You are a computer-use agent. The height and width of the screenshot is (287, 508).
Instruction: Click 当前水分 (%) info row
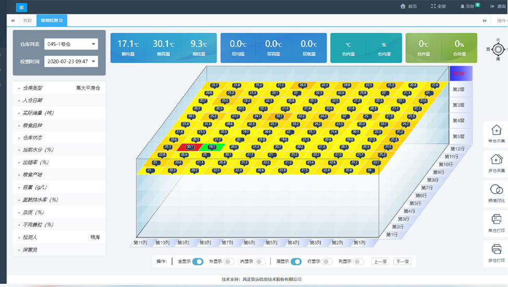[x=59, y=150]
